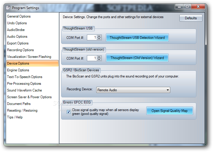Select highlighted Device Options item

click(32, 63)
